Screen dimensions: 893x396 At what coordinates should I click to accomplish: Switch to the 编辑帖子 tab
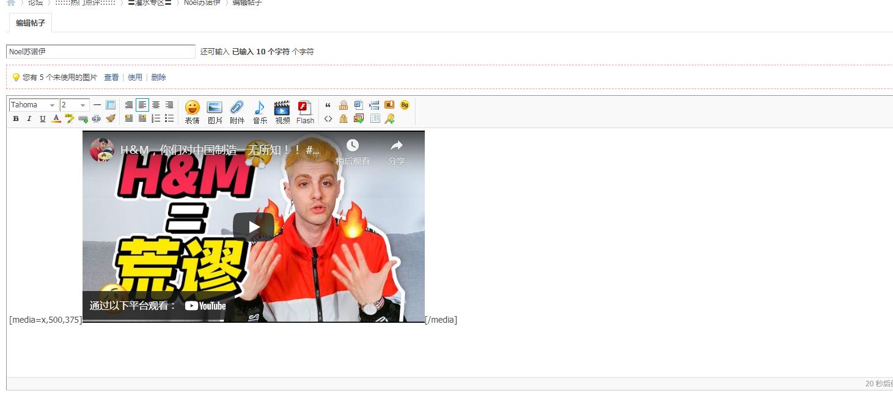pyautogui.click(x=29, y=21)
